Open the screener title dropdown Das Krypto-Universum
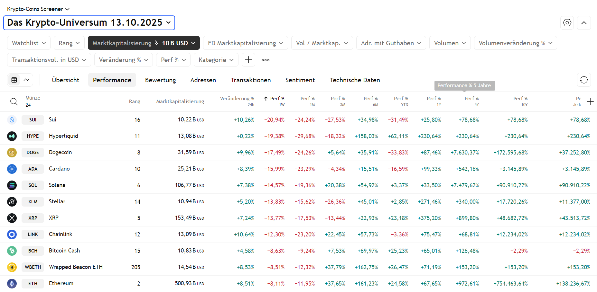The image size is (597, 292). tap(89, 23)
